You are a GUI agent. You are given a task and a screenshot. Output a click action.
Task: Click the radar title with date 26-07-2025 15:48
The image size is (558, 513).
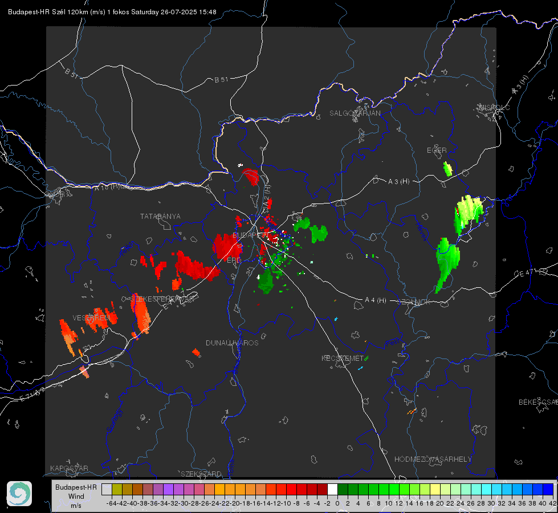pos(112,12)
